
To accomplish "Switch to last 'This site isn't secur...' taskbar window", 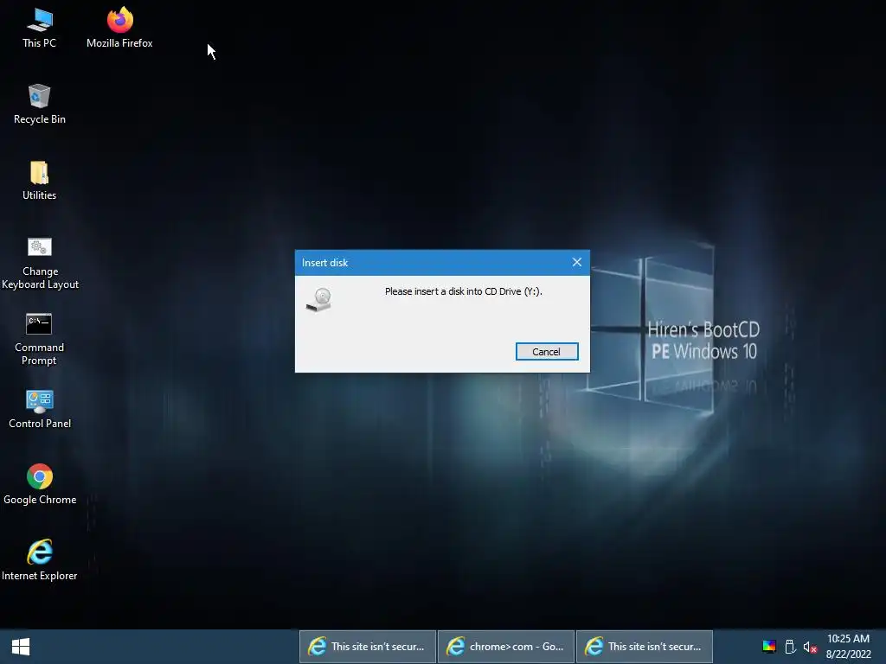I will coord(644,647).
